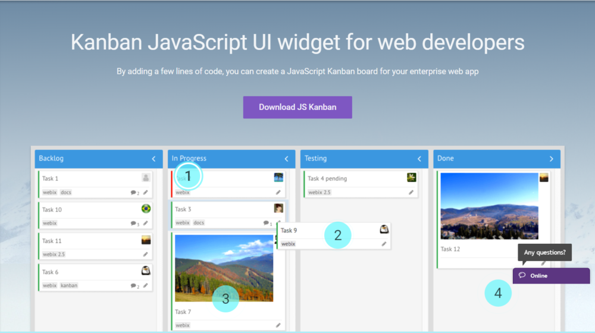The image size is (595, 333).
Task: Click the Any questions? chat tooltip
Action: [x=544, y=252]
